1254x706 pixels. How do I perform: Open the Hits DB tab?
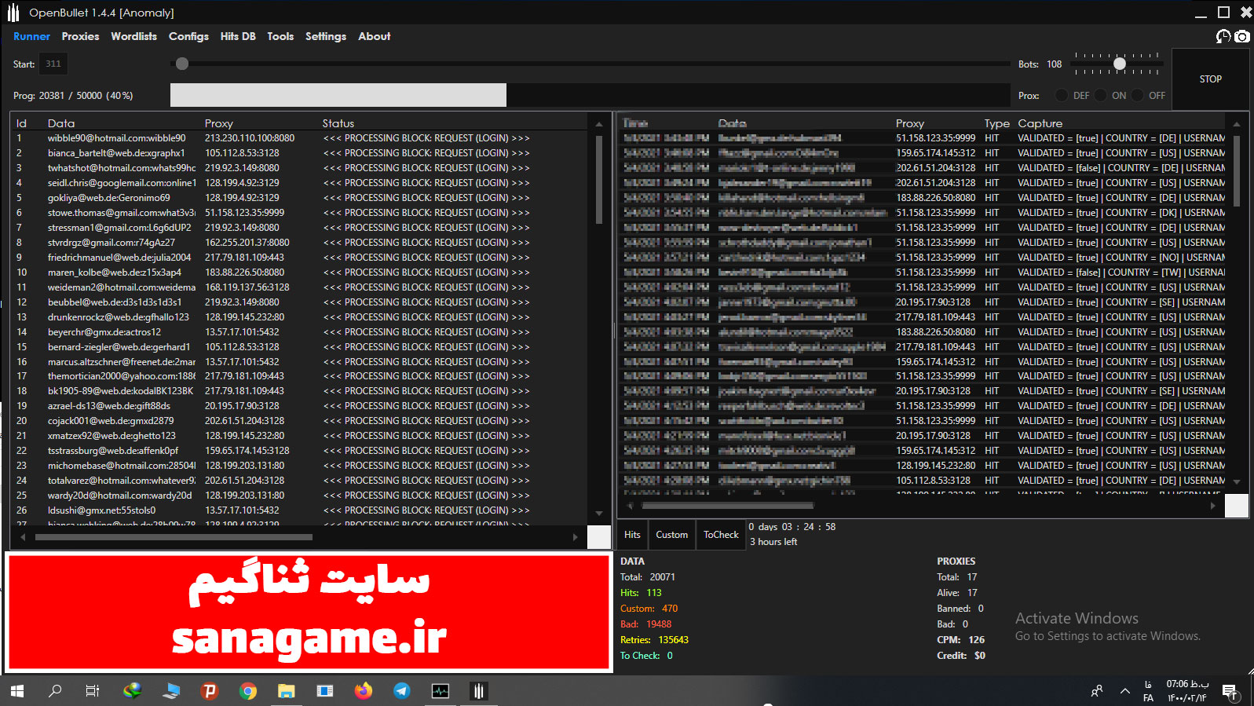coord(238,36)
